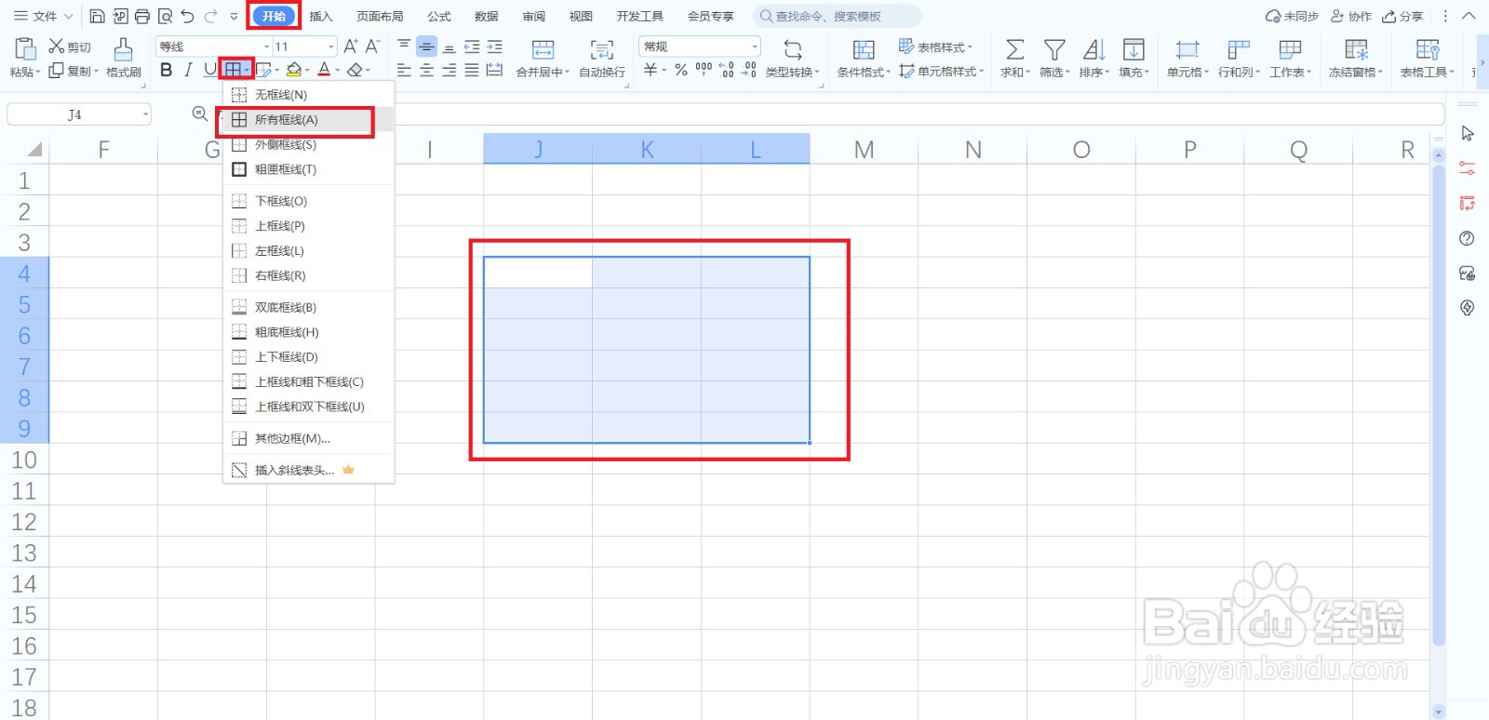Image resolution: width=1489 pixels, height=720 pixels.
Task: Click the Filter (筛选) funnel icon
Action: [1054, 49]
